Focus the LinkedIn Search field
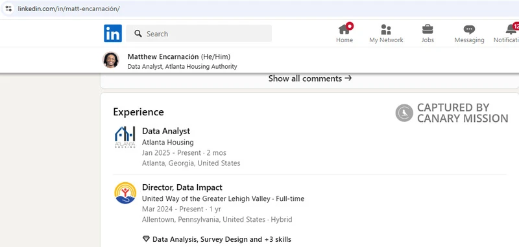The width and height of the screenshot is (519, 247). (x=199, y=34)
